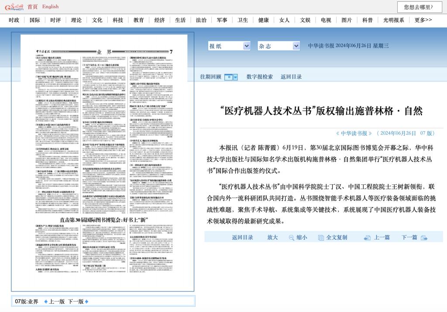The width and height of the screenshot is (447, 312).
Task: Open the 时政 section
Action: click(x=14, y=20)
